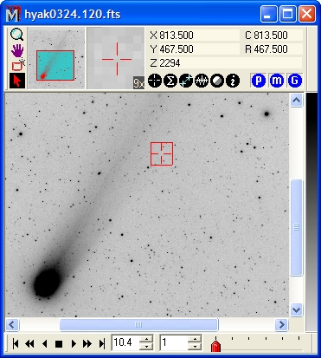Toggle the blue P button
The height and width of the screenshot is (358, 321).
tap(259, 81)
